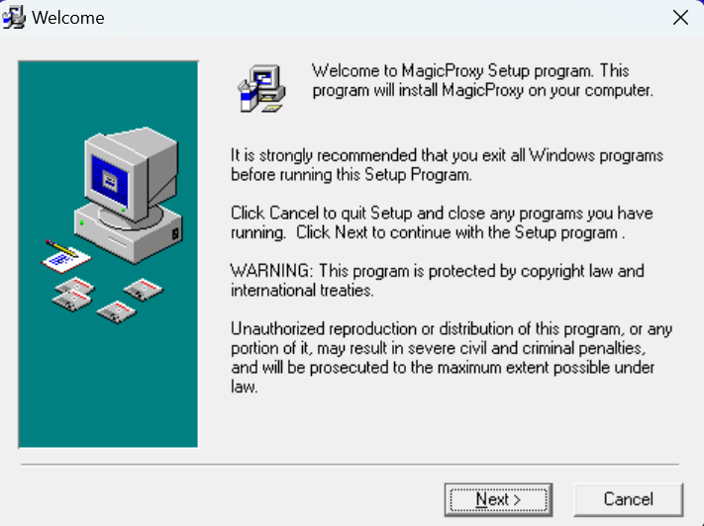Viewport: 704px width, 526px height.
Task: Click the WARNING copyright law paragraph
Action: 438,280
